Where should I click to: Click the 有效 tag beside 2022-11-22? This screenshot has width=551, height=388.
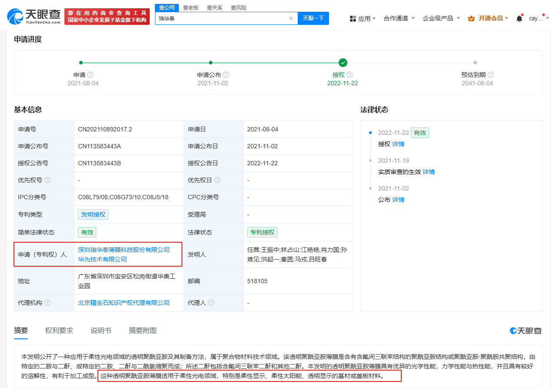tap(420, 133)
